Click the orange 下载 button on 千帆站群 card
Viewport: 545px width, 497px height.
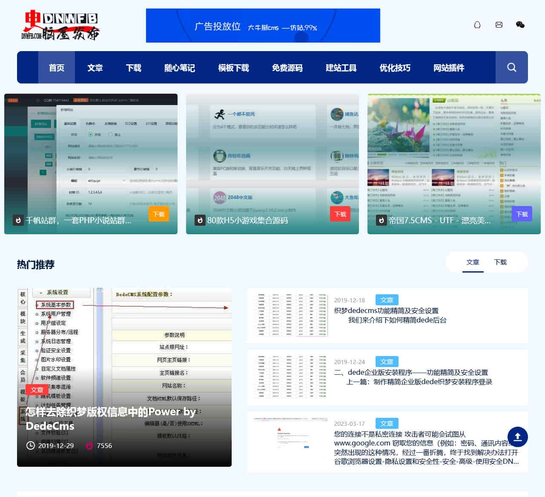(158, 215)
